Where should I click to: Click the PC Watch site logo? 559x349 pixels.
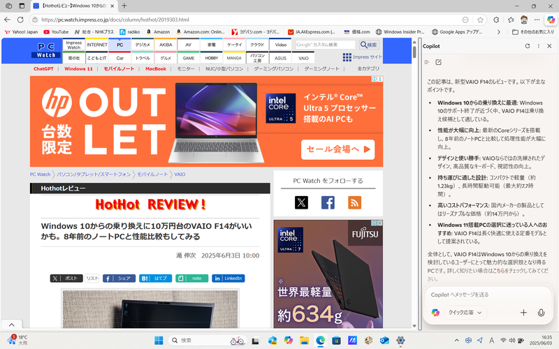(46, 50)
